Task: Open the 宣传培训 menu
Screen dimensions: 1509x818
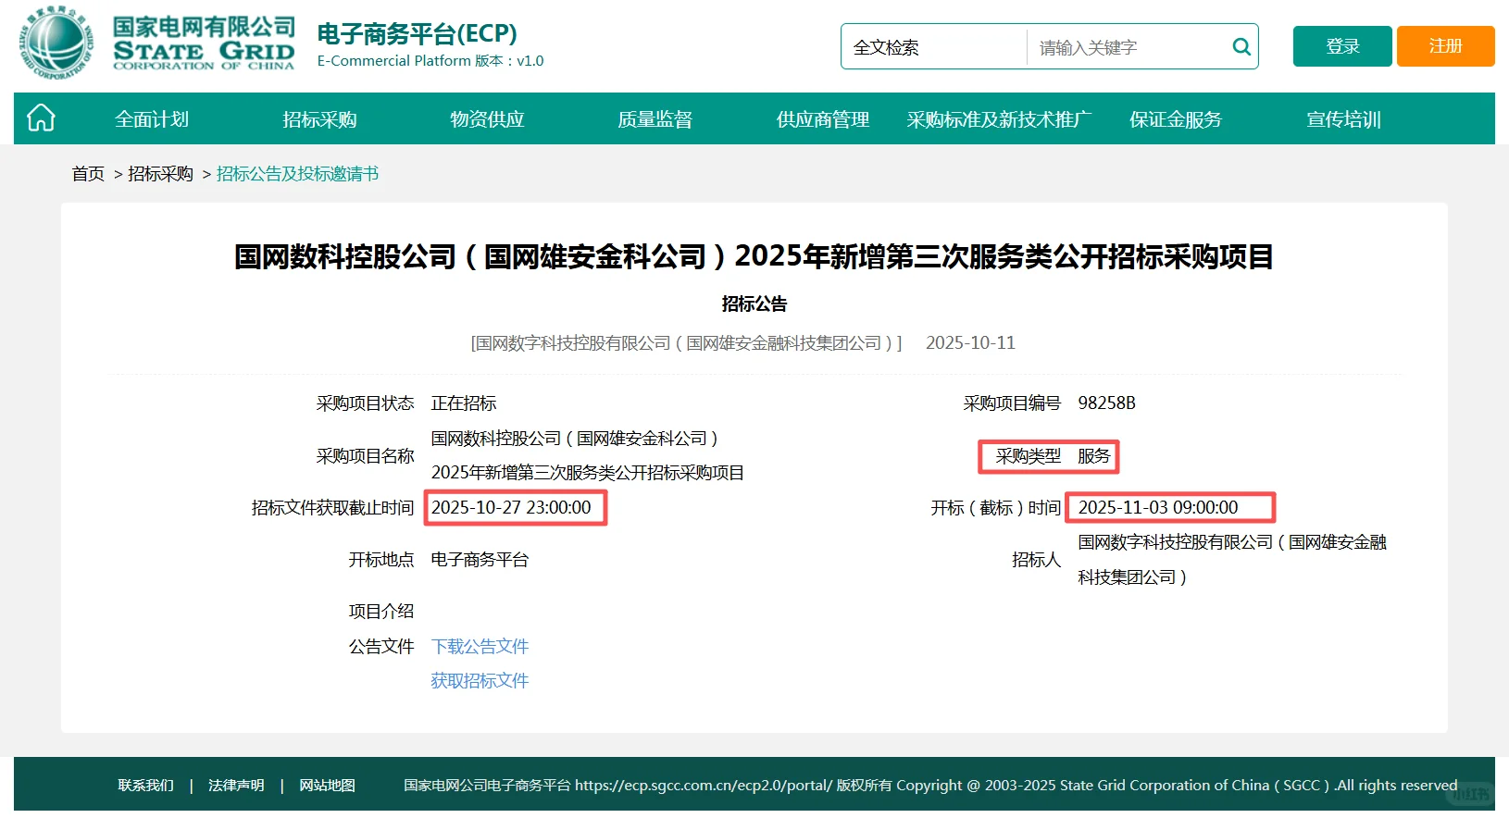Action: [1343, 119]
